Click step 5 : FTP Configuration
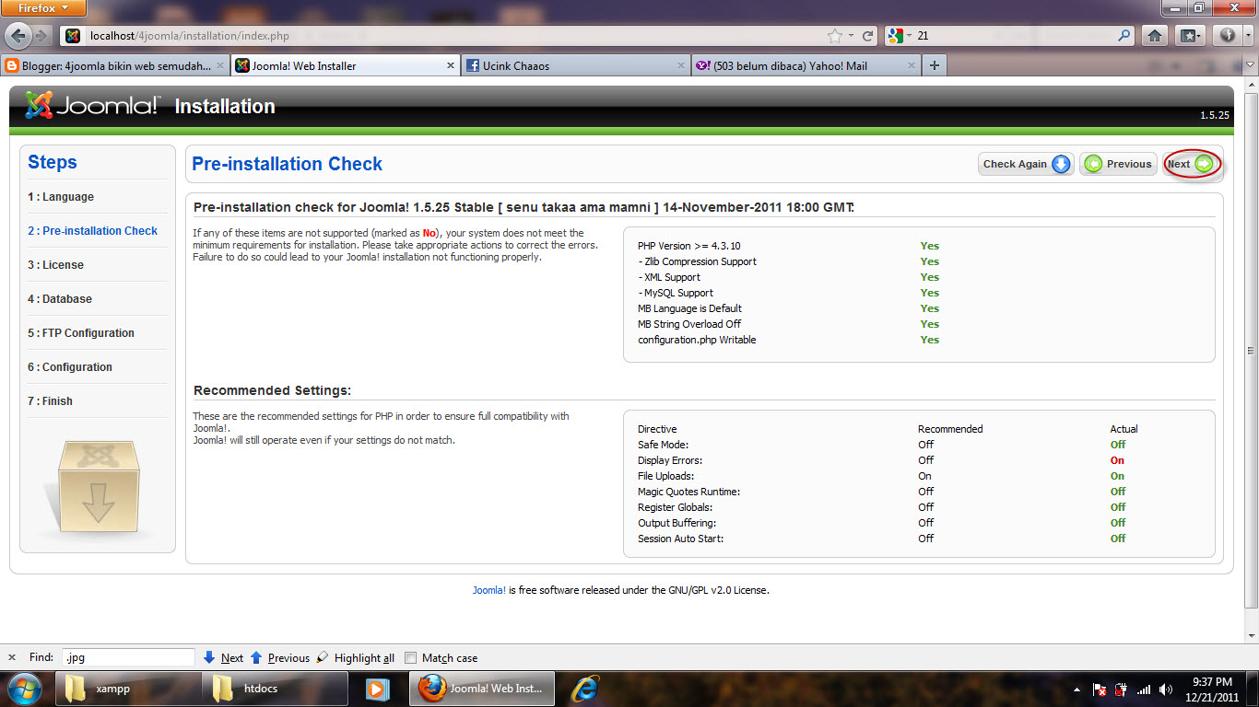1259x707 pixels. click(81, 333)
